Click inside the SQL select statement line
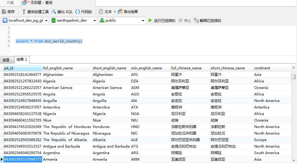The height and width of the screenshot is (163, 297). click(49, 41)
